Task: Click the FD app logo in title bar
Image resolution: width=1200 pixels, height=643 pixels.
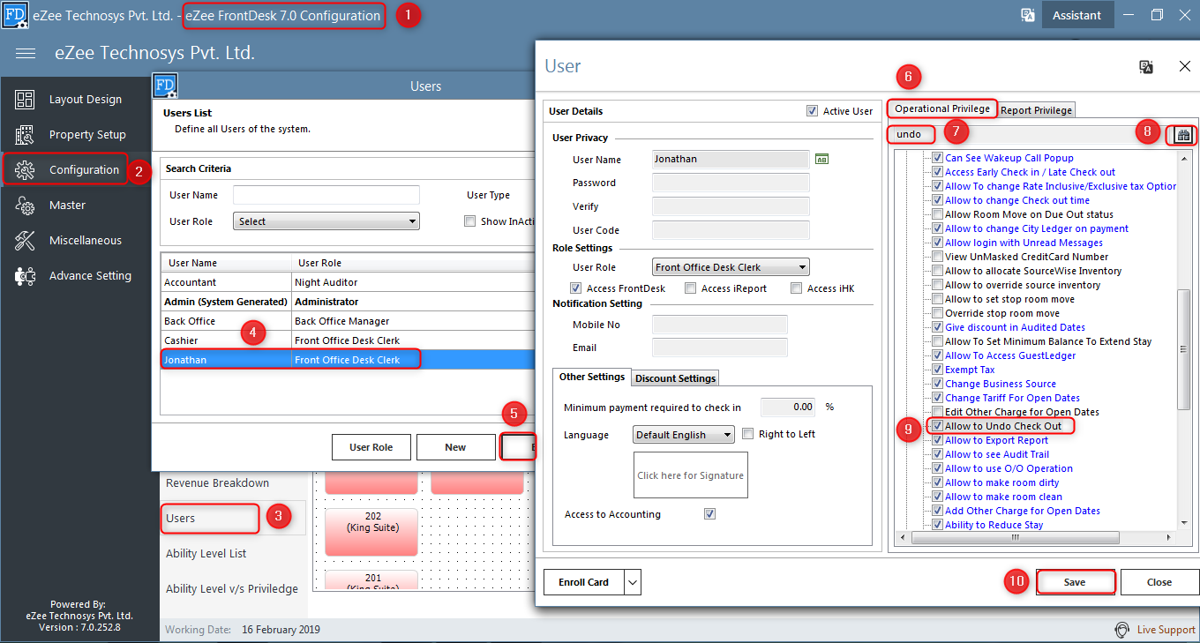Action: click(15, 15)
